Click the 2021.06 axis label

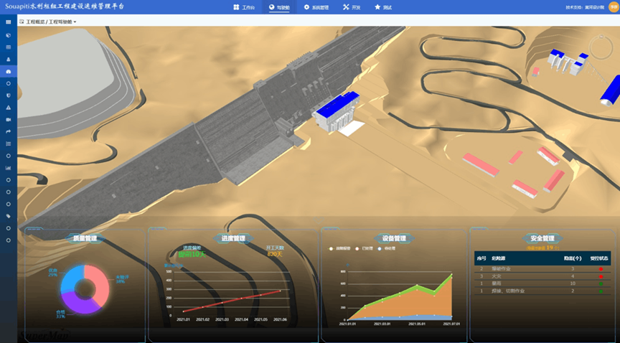(280, 319)
